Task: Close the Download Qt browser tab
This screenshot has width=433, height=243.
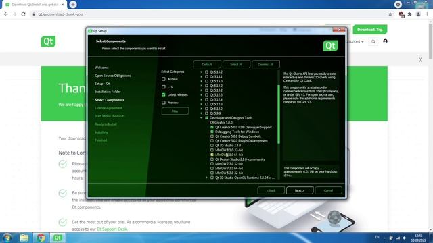Action: (x=63, y=5)
